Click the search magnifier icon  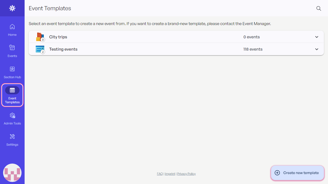coord(319,8)
